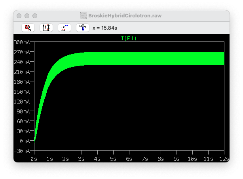The width and height of the screenshot is (243, 179).
Task: Click the 180mA y-axis label
Action: coord(22,82)
